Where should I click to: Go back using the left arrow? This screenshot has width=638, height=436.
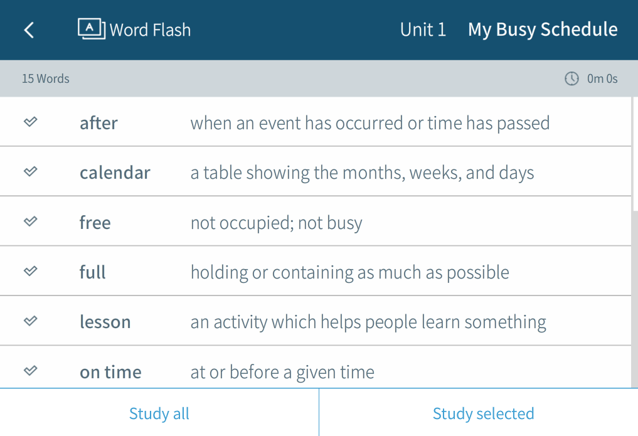(29, 29)
